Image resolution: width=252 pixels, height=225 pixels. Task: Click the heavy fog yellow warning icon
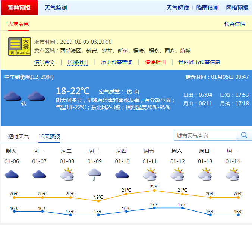coord(19,47)
